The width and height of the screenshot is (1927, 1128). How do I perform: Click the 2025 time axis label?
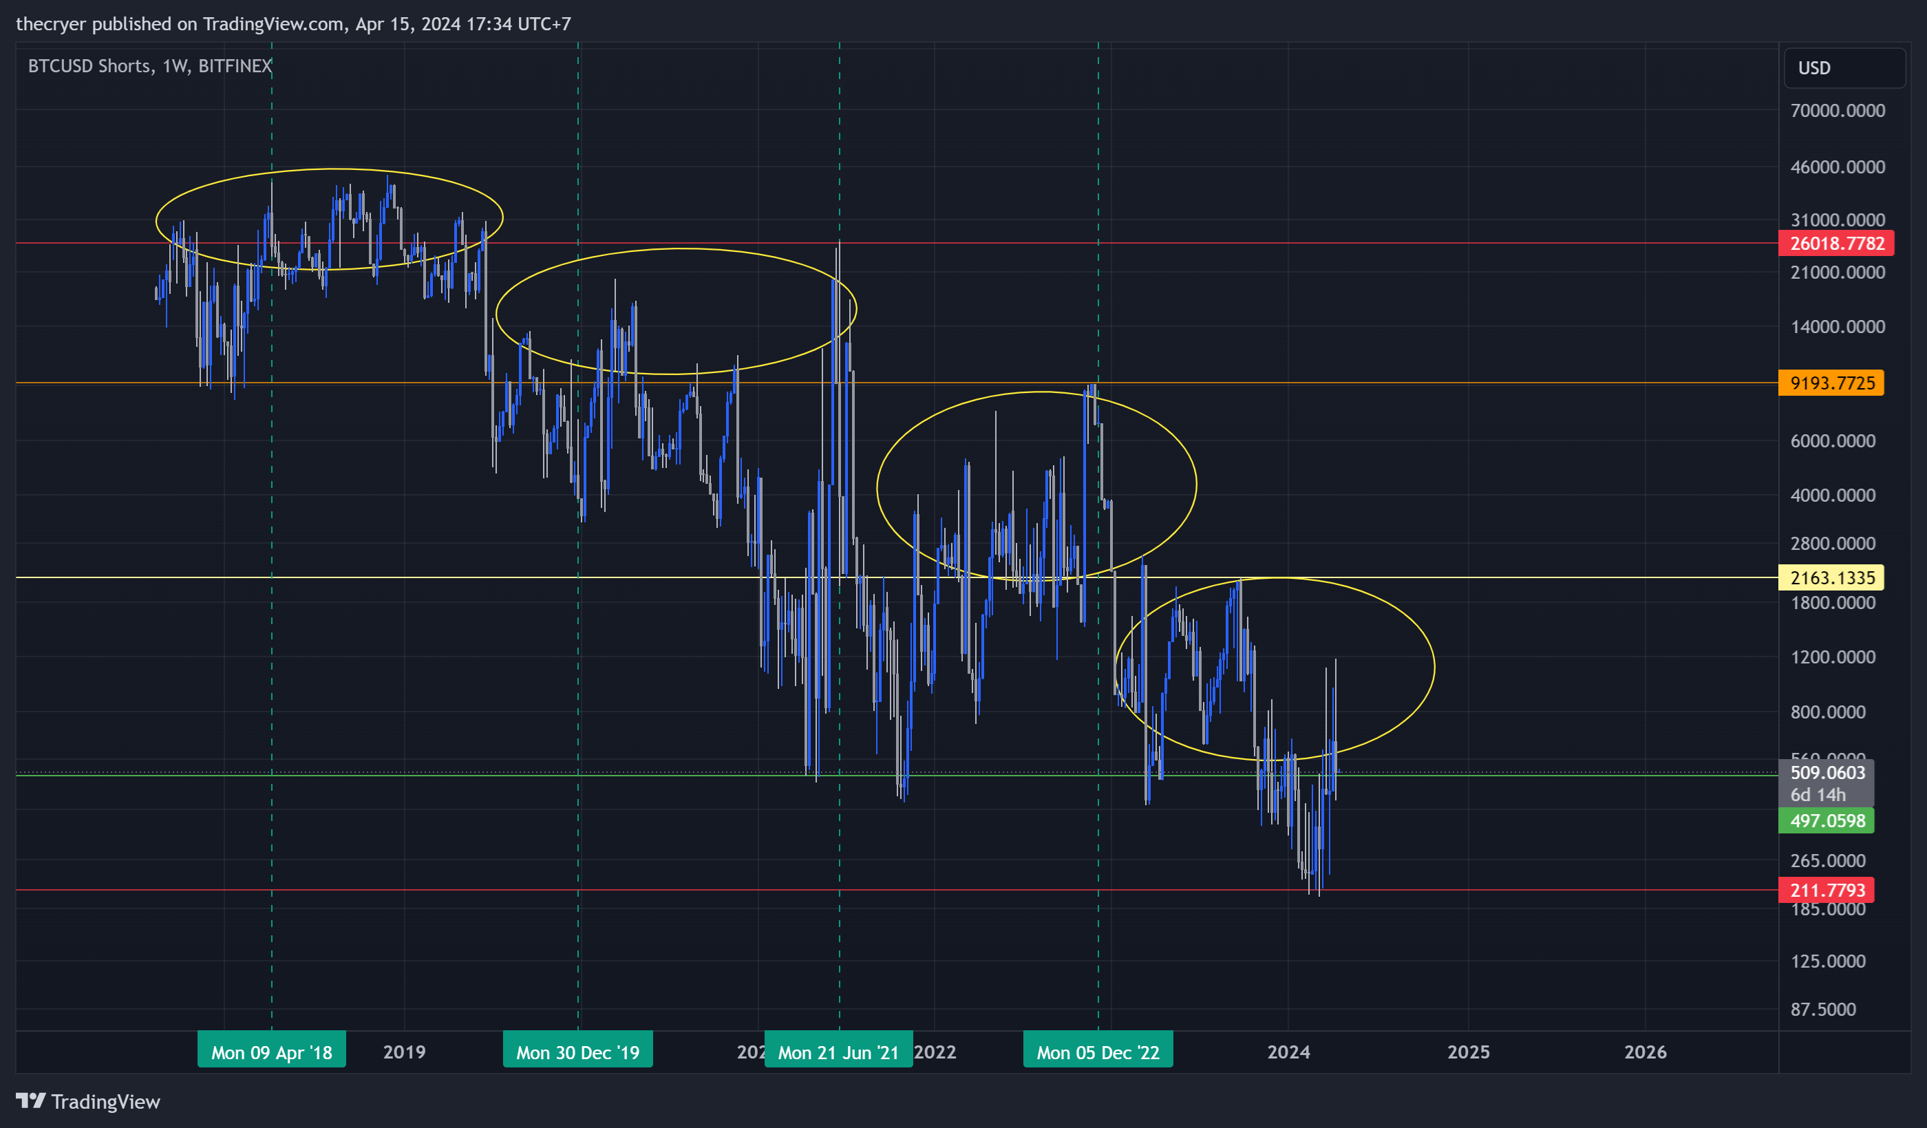[1468, 1052]
